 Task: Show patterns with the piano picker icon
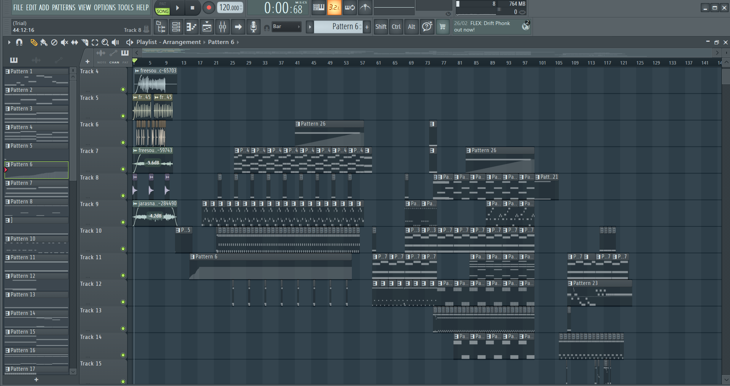coord(14,60)
